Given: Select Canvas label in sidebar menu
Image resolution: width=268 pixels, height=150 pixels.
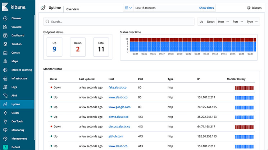Looking at the screenshot, I should 15,53.
